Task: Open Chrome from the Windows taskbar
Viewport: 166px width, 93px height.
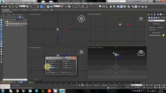Action: tap(17, 91)
